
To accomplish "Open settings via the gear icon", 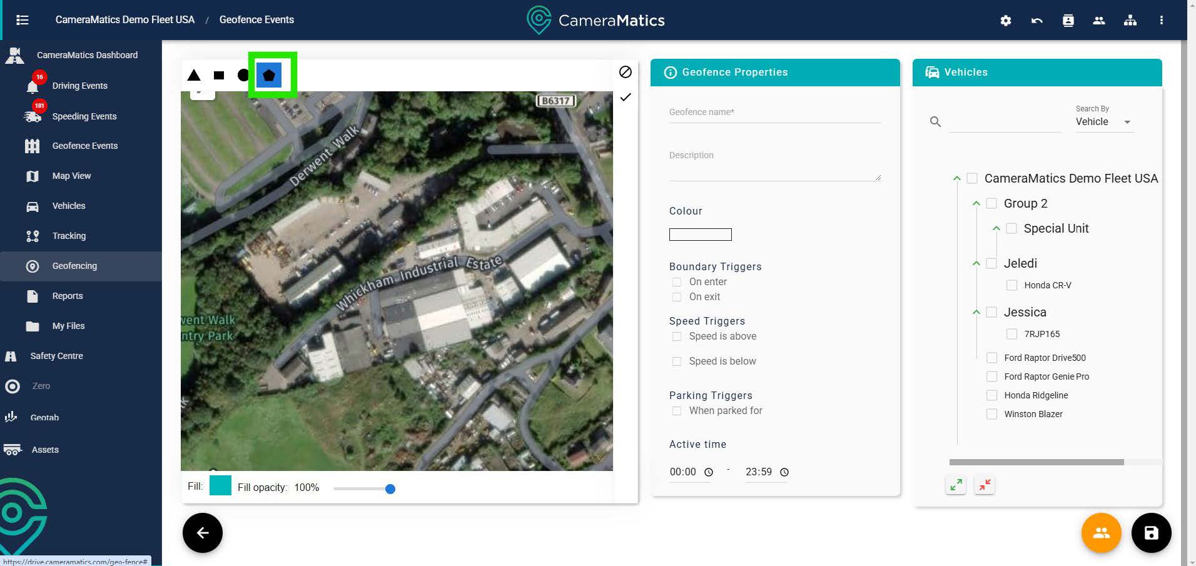I will click(1005, 21).
